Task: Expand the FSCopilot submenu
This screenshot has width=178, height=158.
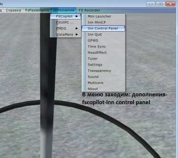Action: pos(65,16)
